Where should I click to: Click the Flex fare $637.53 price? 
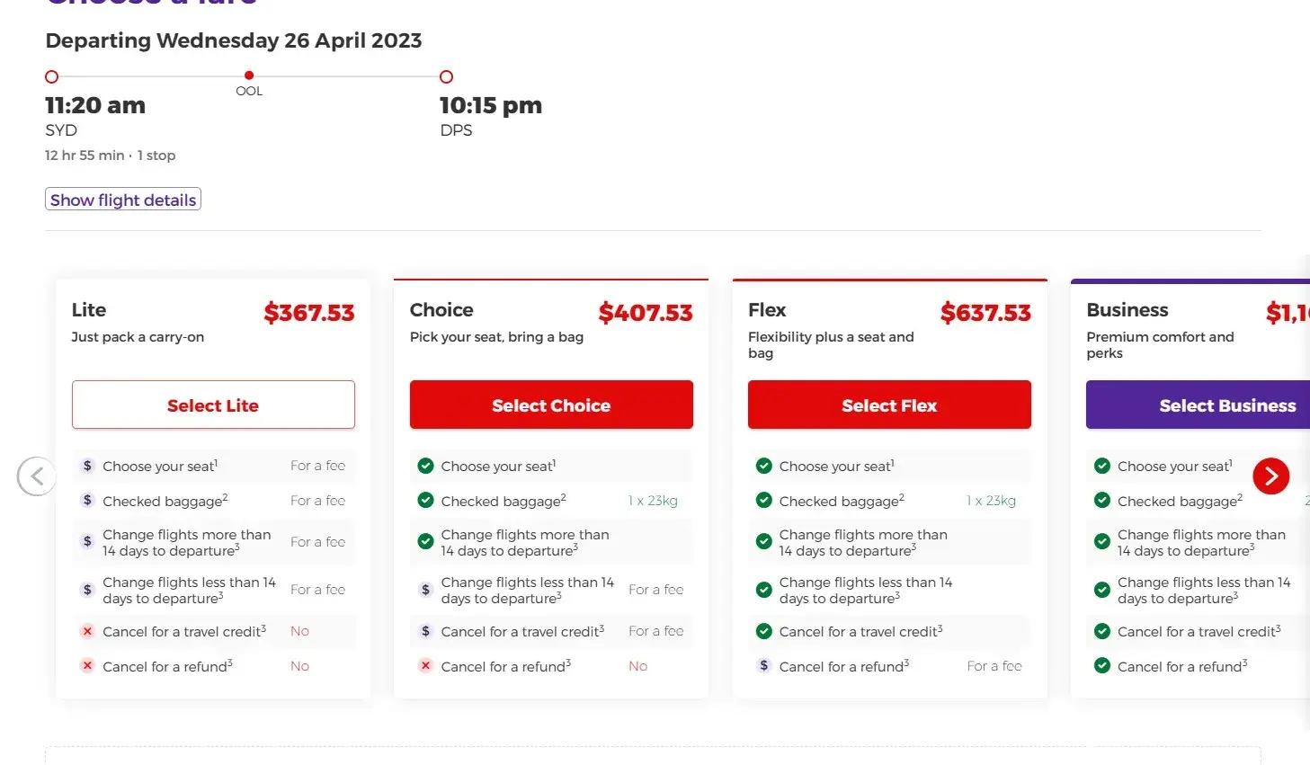pyautogui.click(x=985, y=313)
